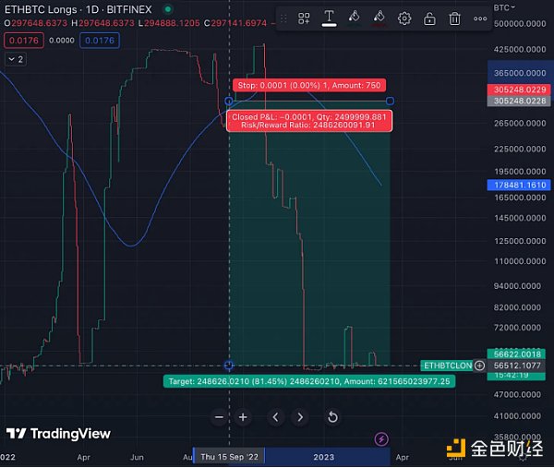The image size is (554, 468).
Task: Open the BTC currency dropdown
Action: click(505, 6)
